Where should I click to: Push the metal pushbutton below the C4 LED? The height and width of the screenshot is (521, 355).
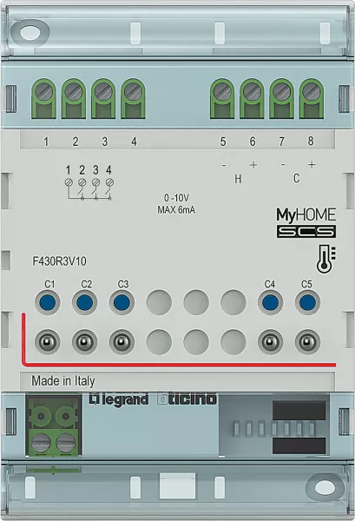(x=271, y=342)
